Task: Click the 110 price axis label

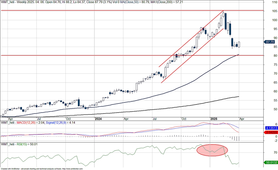Action: point(275,2)
